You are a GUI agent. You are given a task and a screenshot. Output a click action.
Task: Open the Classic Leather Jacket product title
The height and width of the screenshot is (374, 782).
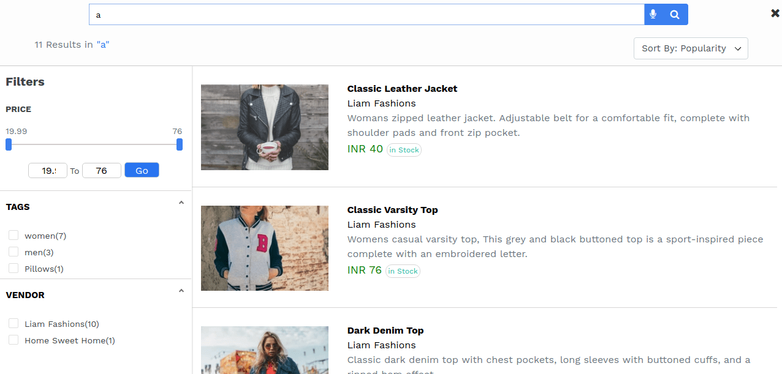pos(402,89)
